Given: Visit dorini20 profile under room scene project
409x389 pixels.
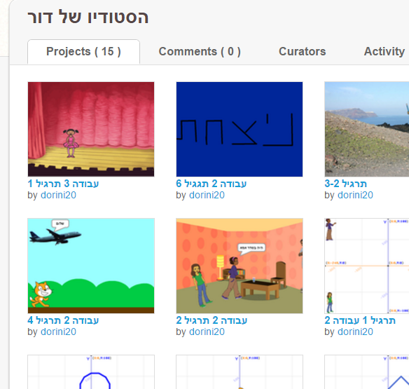Looking at the screenshot, I should click(x=207, y=332).
